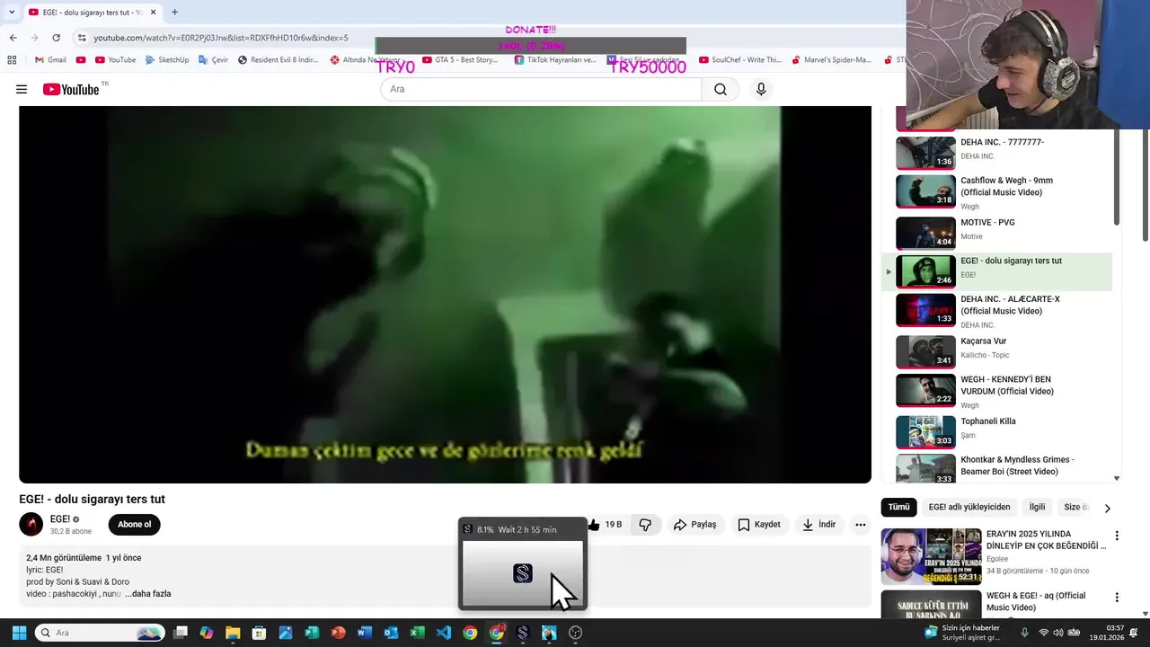Open a new browser tab

[x=174, y=13]
